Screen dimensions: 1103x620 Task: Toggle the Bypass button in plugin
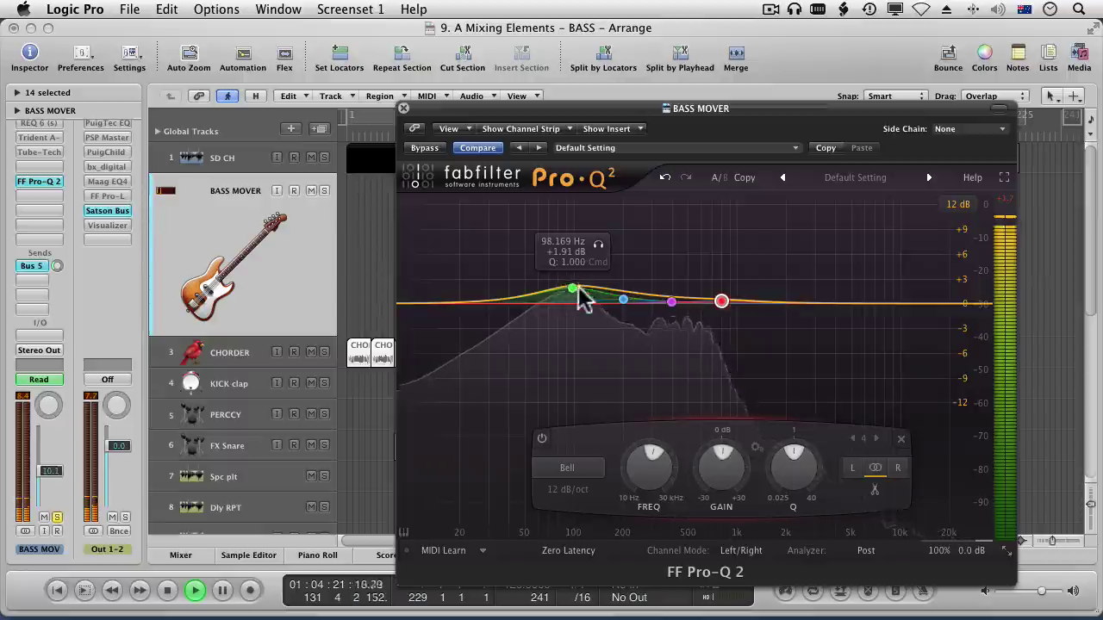click(425, 148)
